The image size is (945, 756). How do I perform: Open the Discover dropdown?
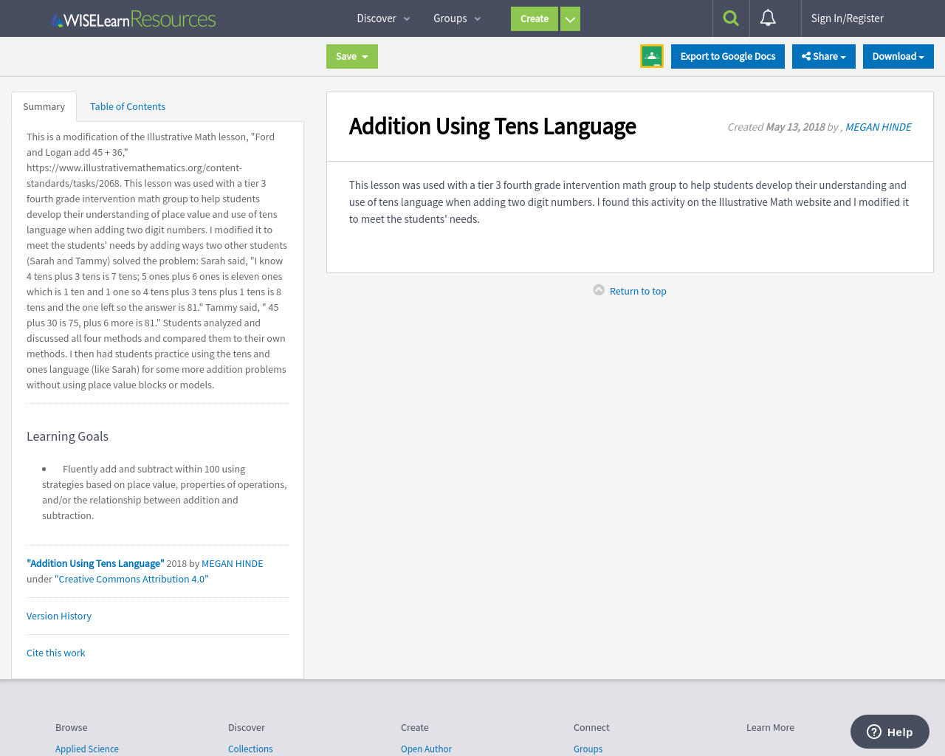tap(382, 18)
